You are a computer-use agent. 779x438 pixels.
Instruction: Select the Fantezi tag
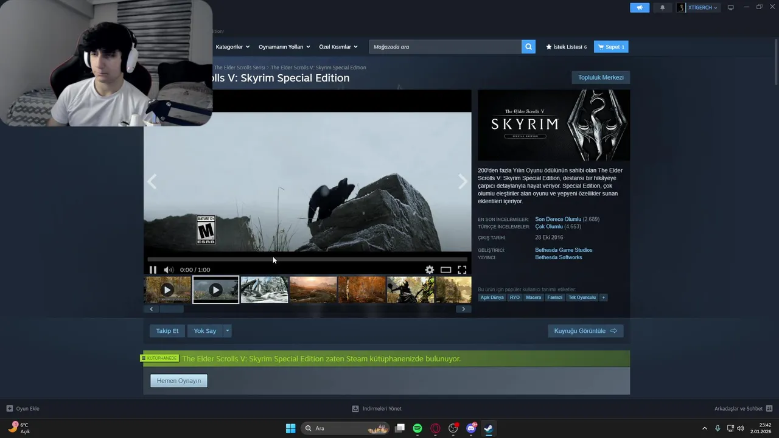click(554, 297)
